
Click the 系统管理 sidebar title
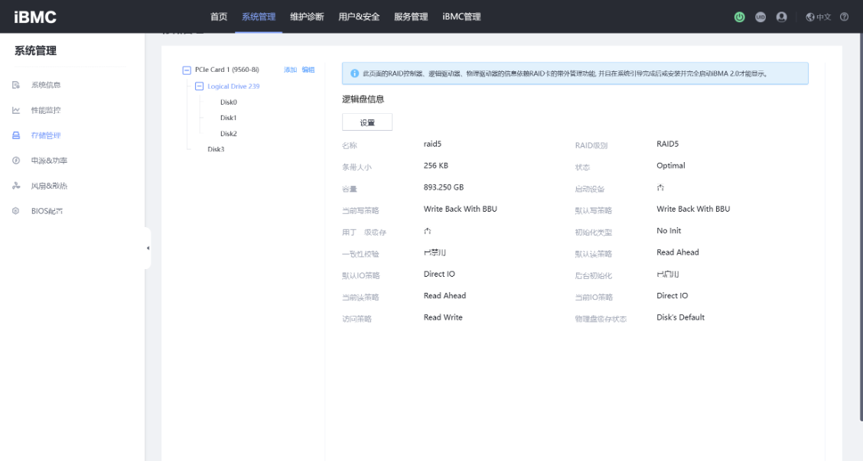point(35,50)
